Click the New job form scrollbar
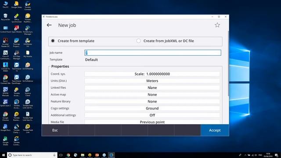The width and height of the screenshot is (281, 158). pyautogui.click(x=228, y=64)
